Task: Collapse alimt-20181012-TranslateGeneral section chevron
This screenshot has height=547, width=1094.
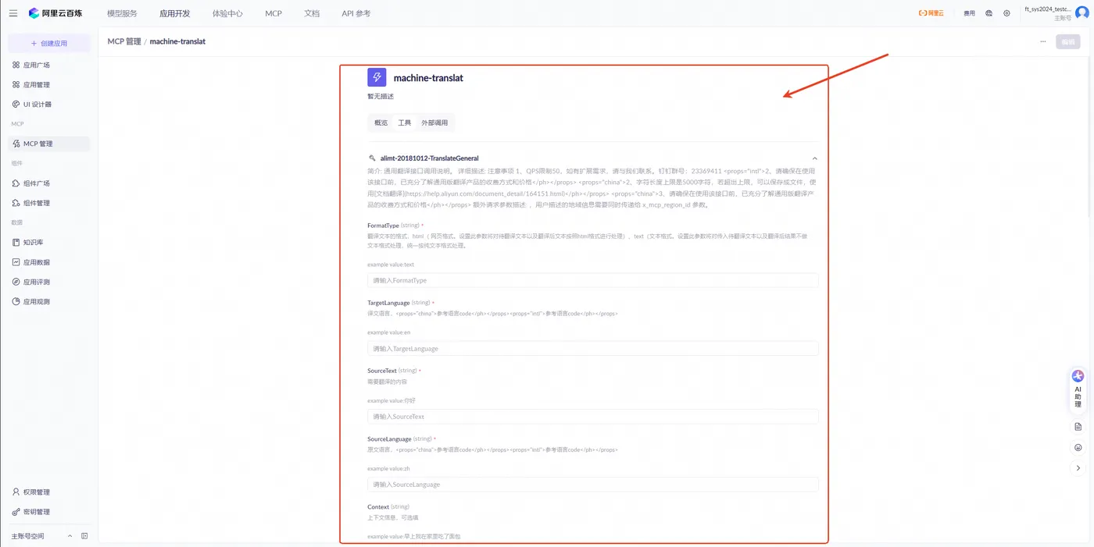Action: pyautogui.click(x=815, y=158)
